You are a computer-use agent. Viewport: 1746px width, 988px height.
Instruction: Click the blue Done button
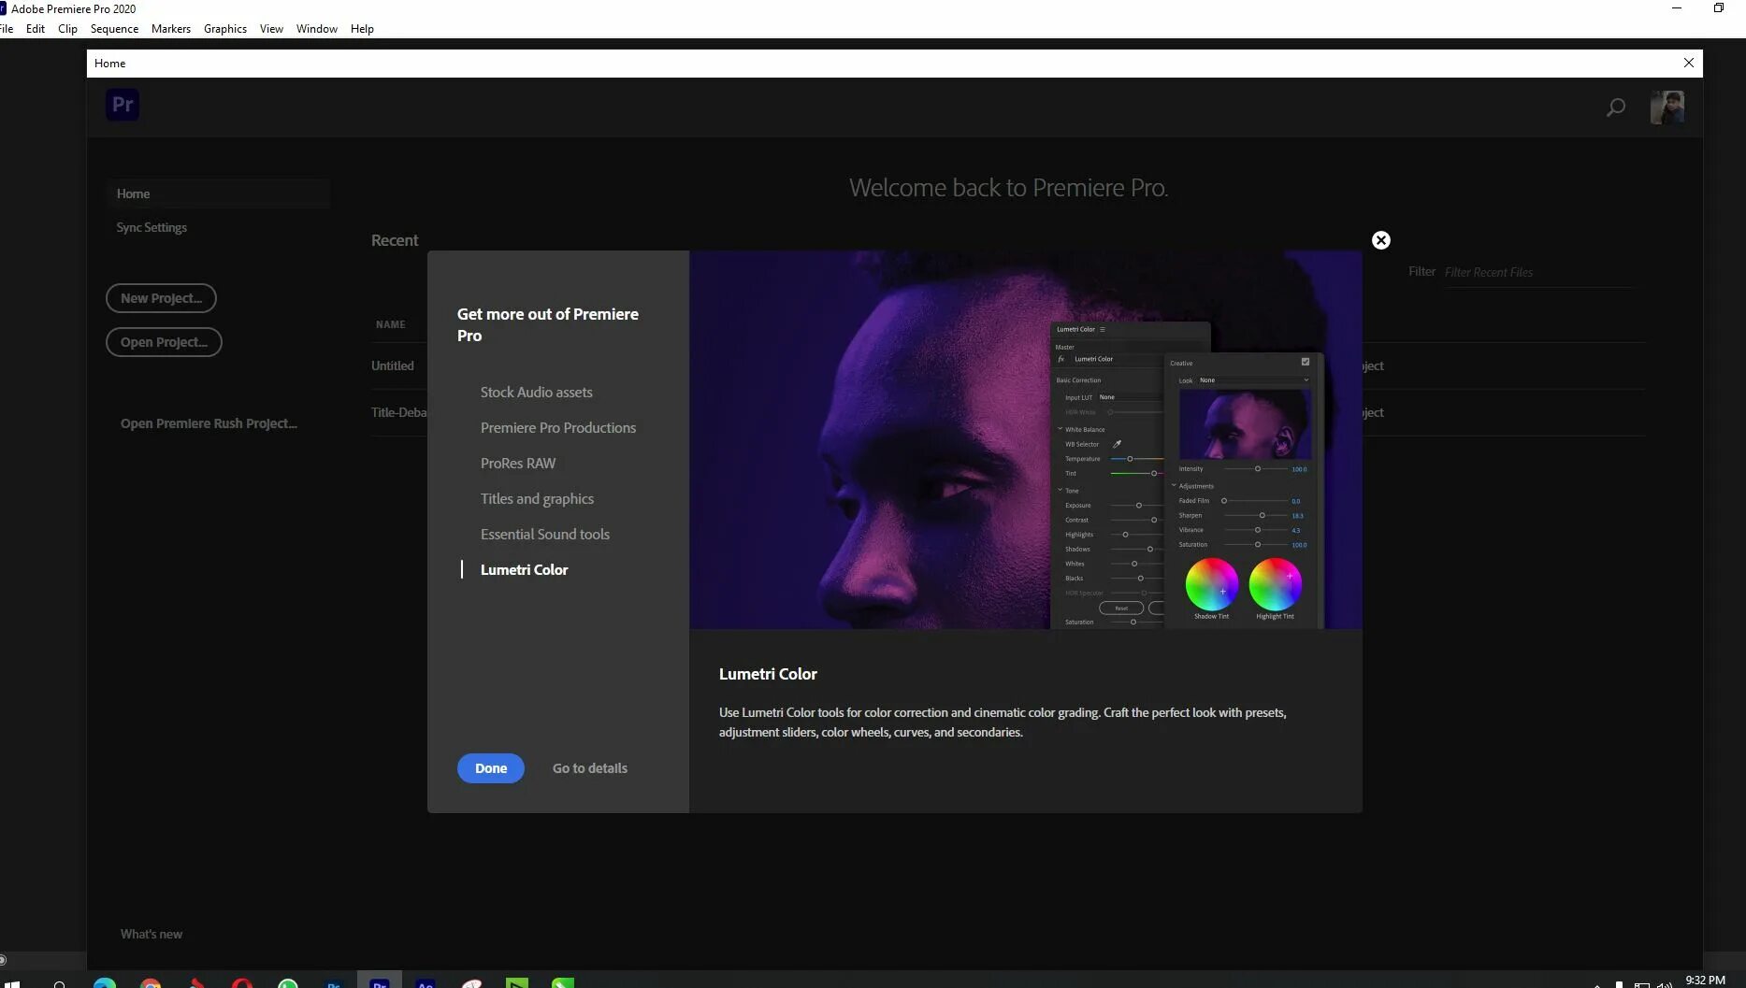pyautogui.click(x=491, y=768)
